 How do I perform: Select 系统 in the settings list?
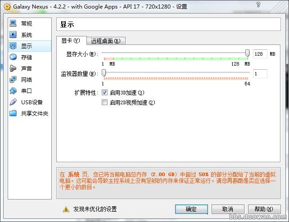[x=30, y=35]
